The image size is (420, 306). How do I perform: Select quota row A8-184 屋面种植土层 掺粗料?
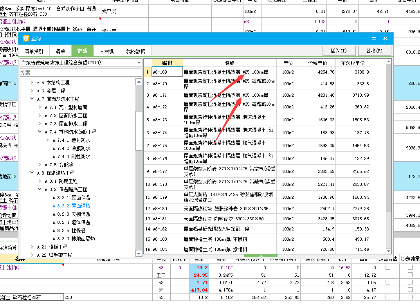pos(257,249)
